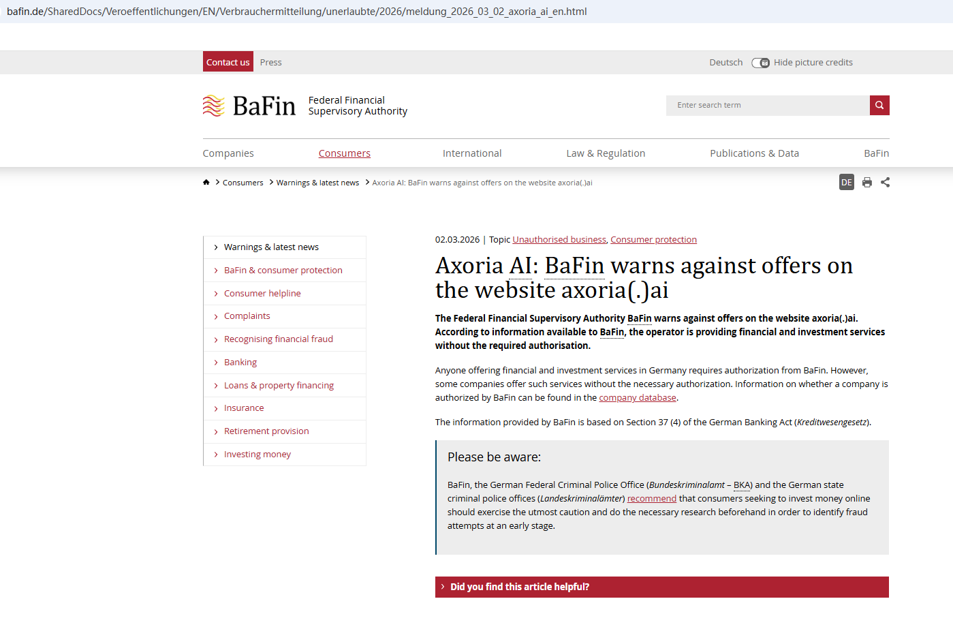Click the search term input field
This screenshot has width=953, height=629.
click(768, 105)
